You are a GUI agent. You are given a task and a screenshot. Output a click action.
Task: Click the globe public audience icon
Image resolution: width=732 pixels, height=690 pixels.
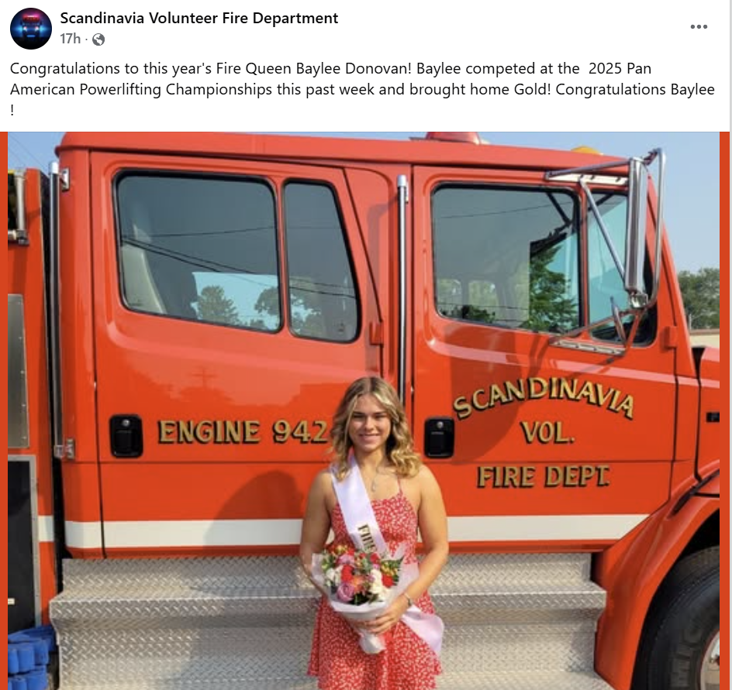point(98,39)
